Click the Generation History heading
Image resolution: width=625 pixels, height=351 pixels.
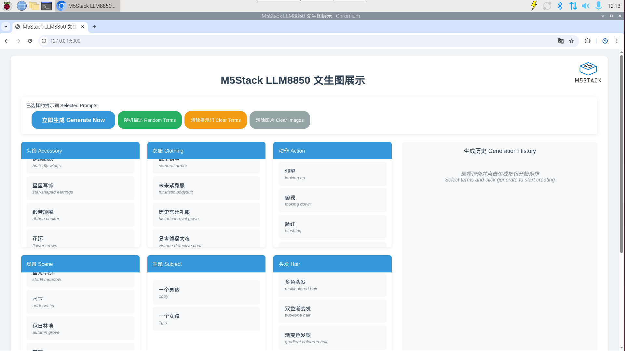500,151
